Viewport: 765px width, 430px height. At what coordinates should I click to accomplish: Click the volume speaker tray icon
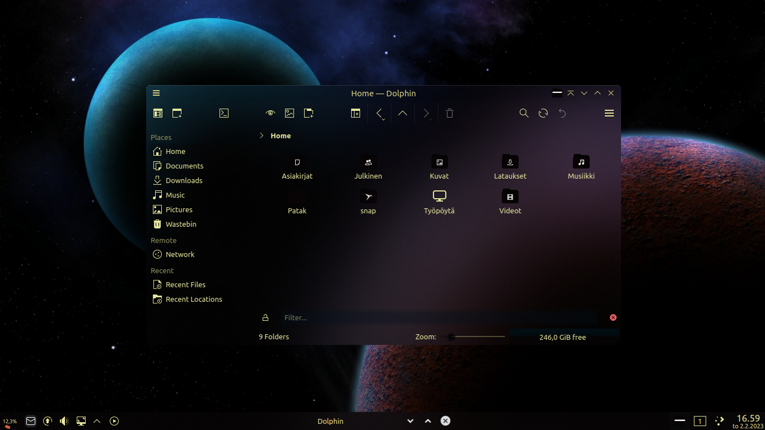point(64,421)
